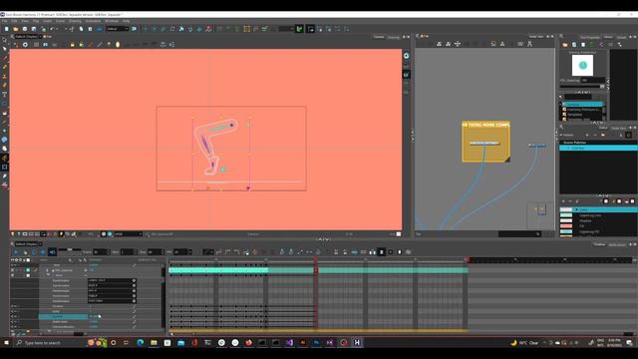Click the round teal icon beside the Camera view
Viewport: 638px width, 359px height.
point(406,56)
